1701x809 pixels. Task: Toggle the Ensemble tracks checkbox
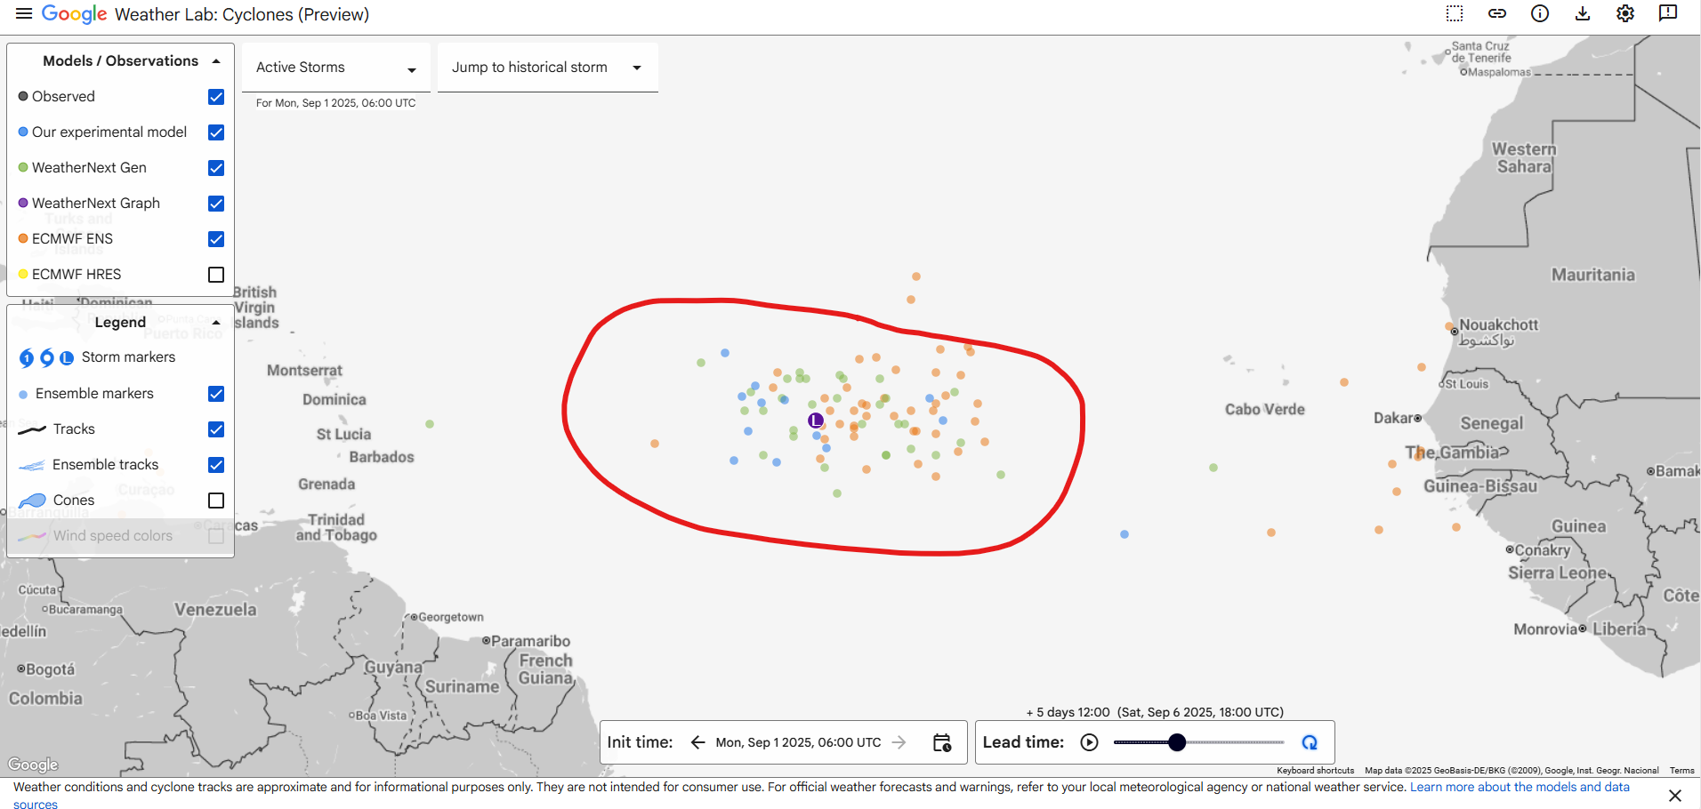(x=216, y=465)
